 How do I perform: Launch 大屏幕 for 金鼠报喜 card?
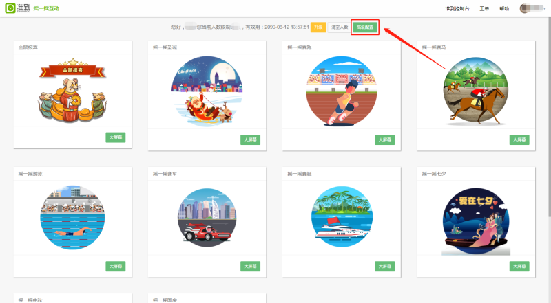(x=116, y=137)
